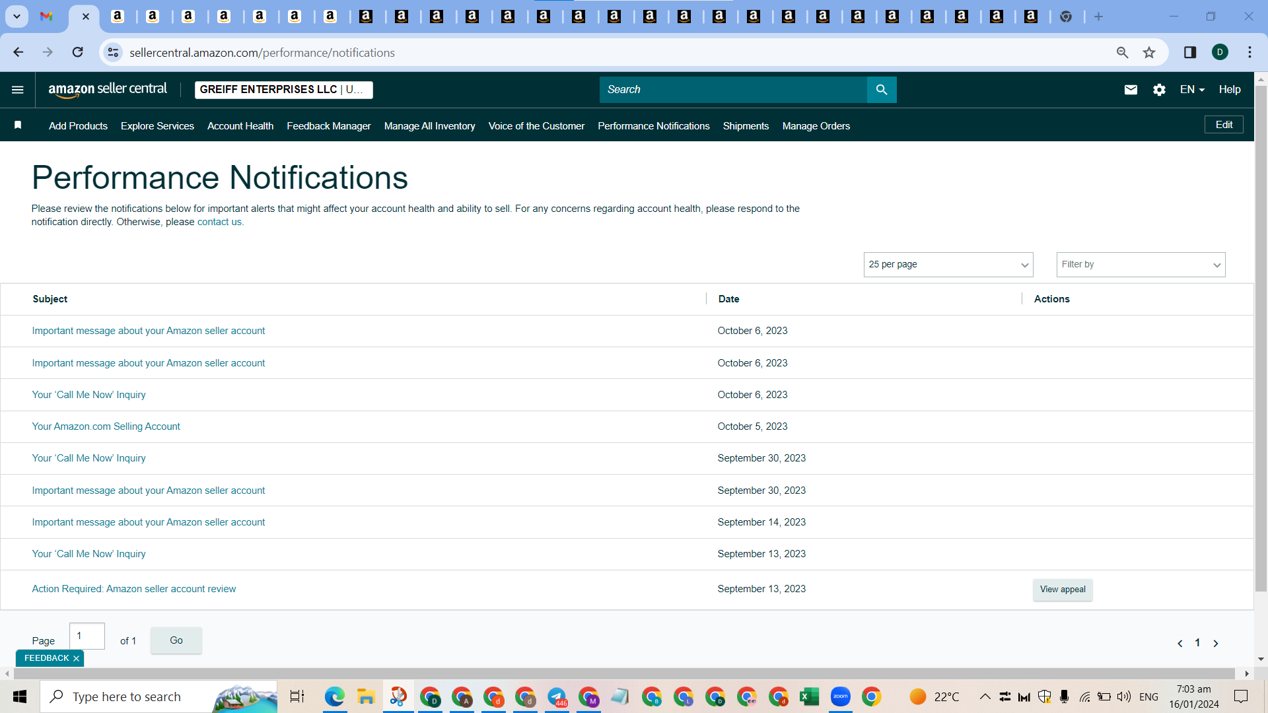Open browser zoom magnifier icon
This screenshot has width=1268, height=713.
tap(1122, 52)
